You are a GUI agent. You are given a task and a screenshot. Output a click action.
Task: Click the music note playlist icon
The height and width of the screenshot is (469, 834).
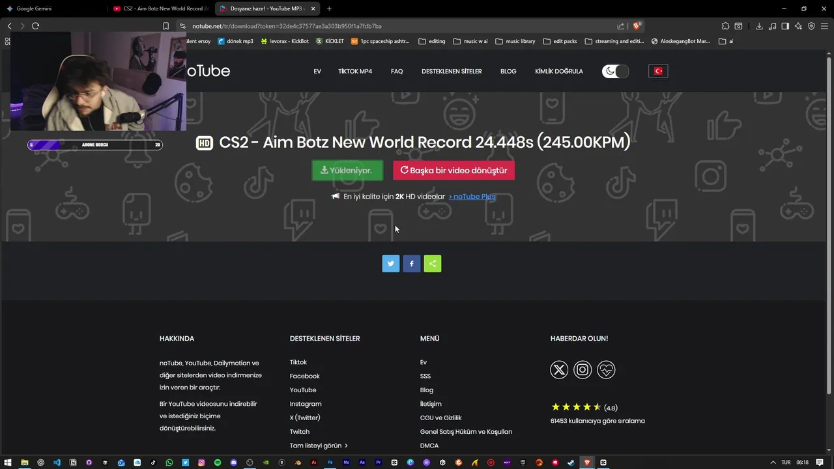pyautogui.click(x=772, y=26)
